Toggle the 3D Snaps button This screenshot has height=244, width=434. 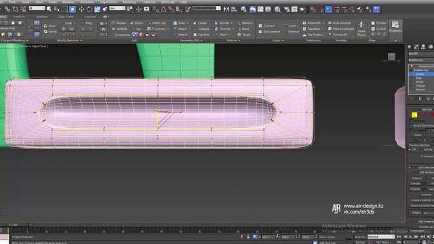156,9
